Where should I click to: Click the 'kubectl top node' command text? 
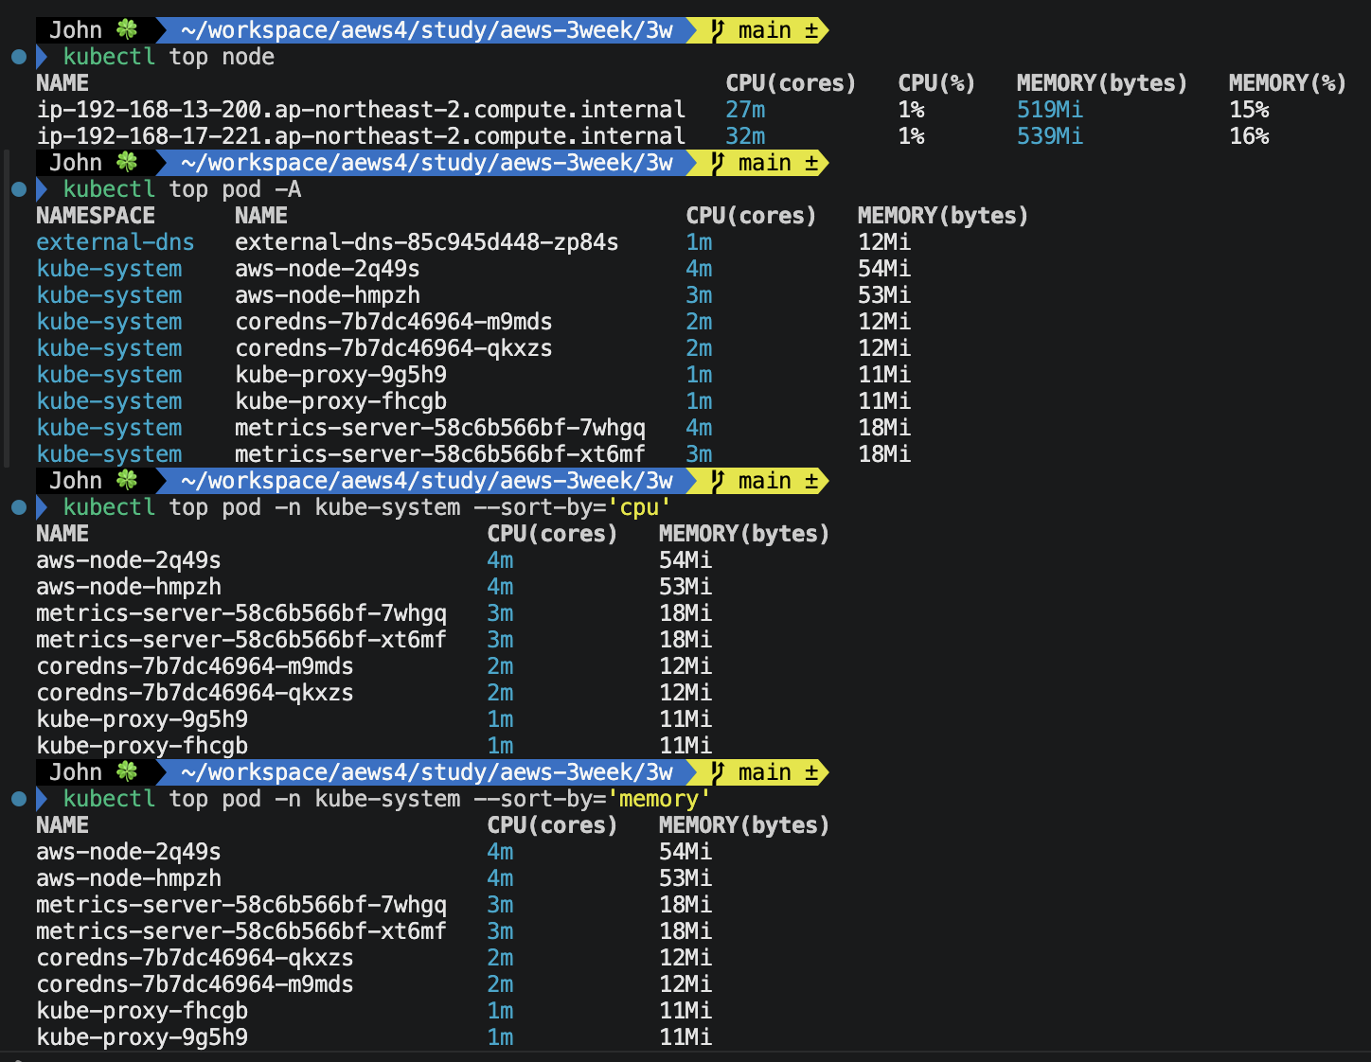[169, 57]
